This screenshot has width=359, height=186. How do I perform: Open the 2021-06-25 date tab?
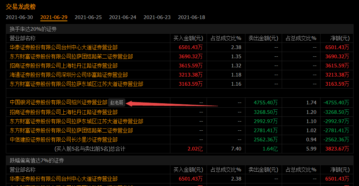pyautogui.click(x=88, y=17)
